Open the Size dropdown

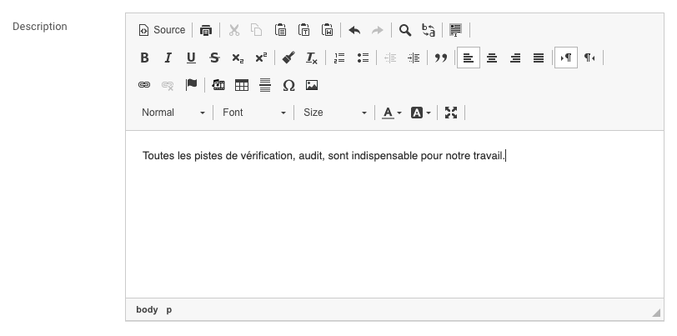pyautogui.click(x=334, y=113)
